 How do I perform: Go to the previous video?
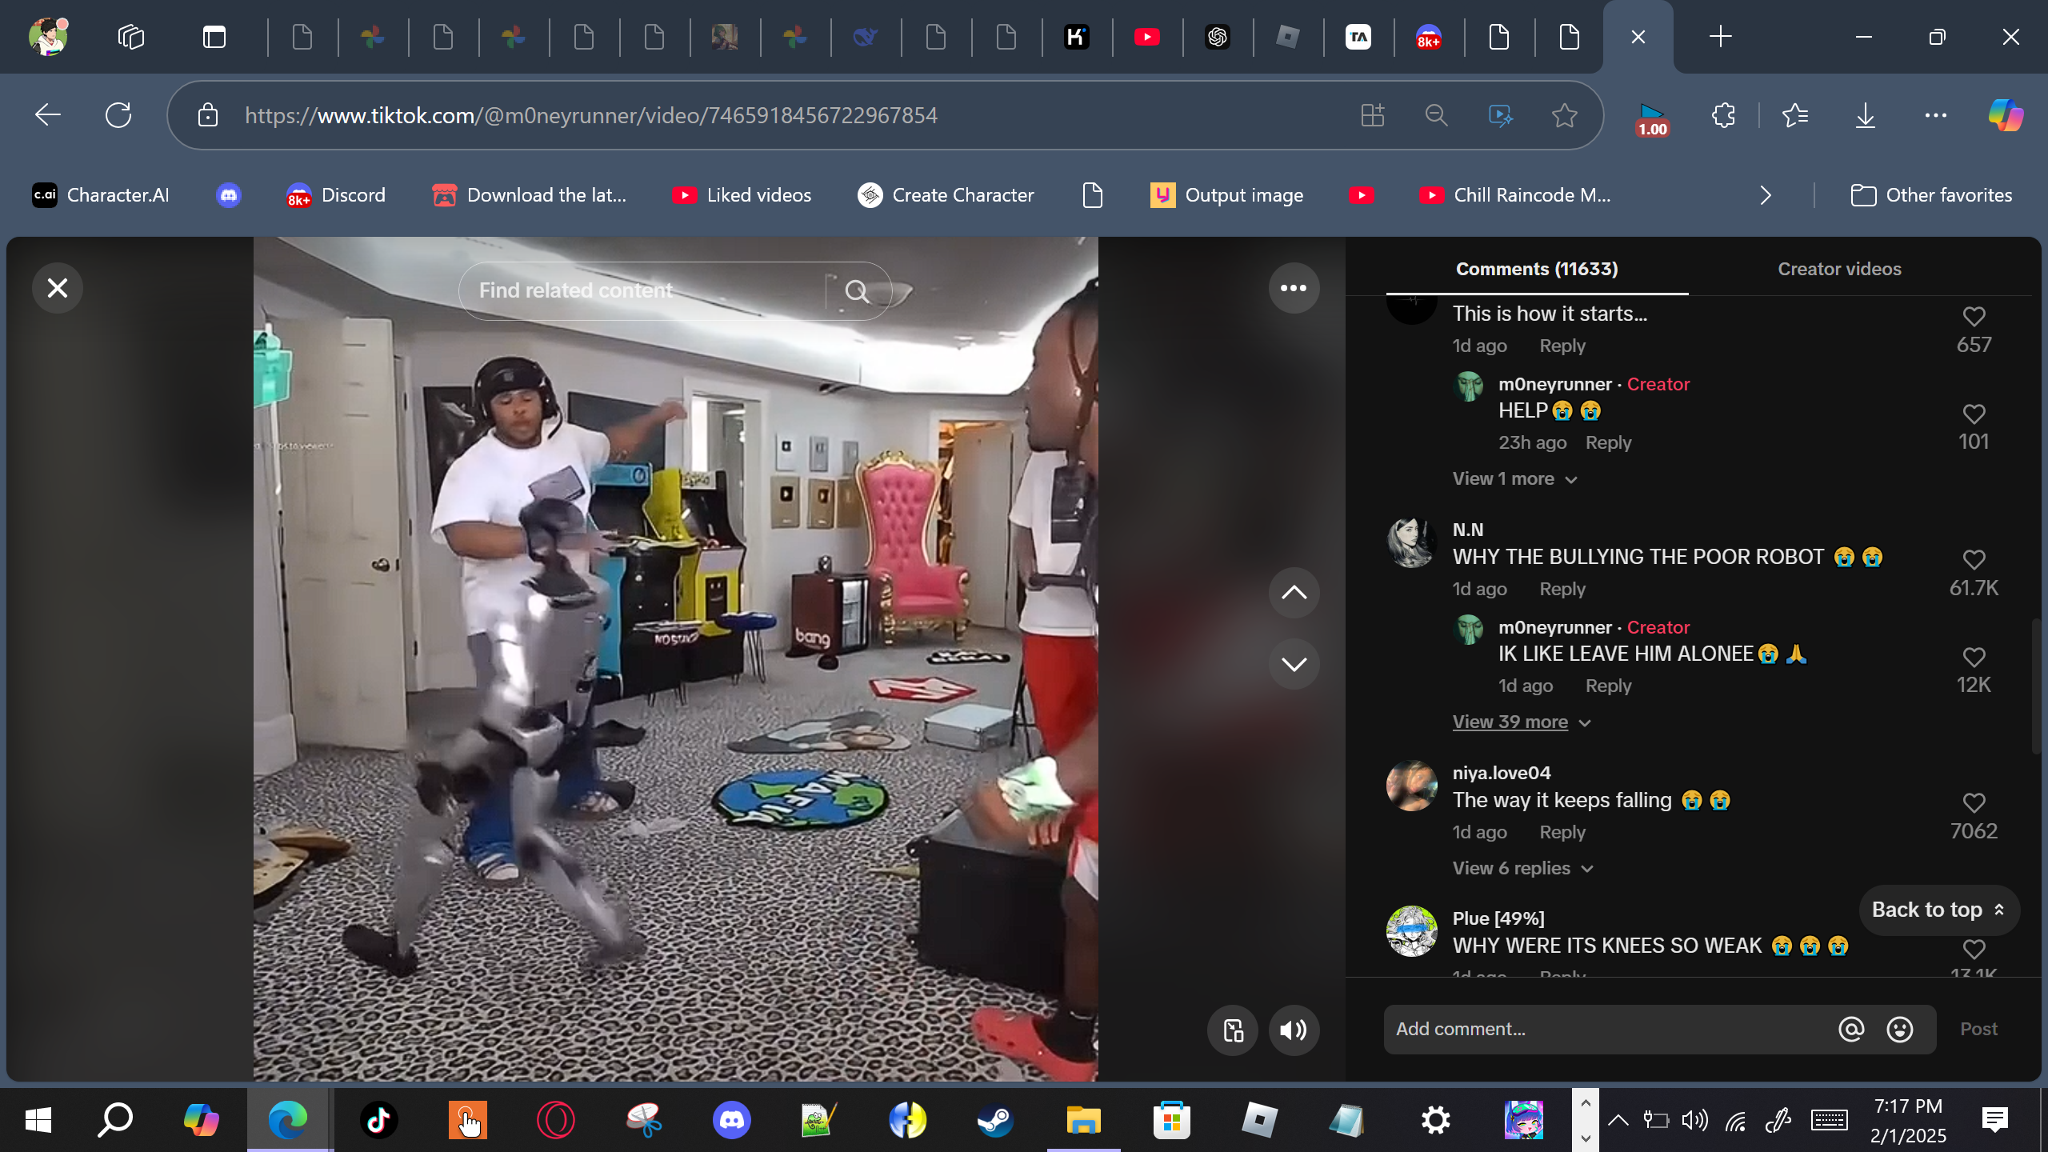tap(1294, 593)
